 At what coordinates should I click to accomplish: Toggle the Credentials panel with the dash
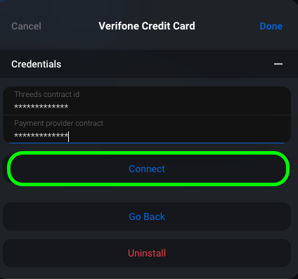tap(278, 64)
